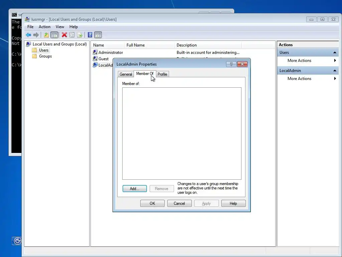Click the dialog's question mark help button

point(231,64)
